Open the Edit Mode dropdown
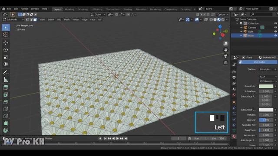Image resolution: width=278 pixels, height=156 pixels. pos(13,19)
